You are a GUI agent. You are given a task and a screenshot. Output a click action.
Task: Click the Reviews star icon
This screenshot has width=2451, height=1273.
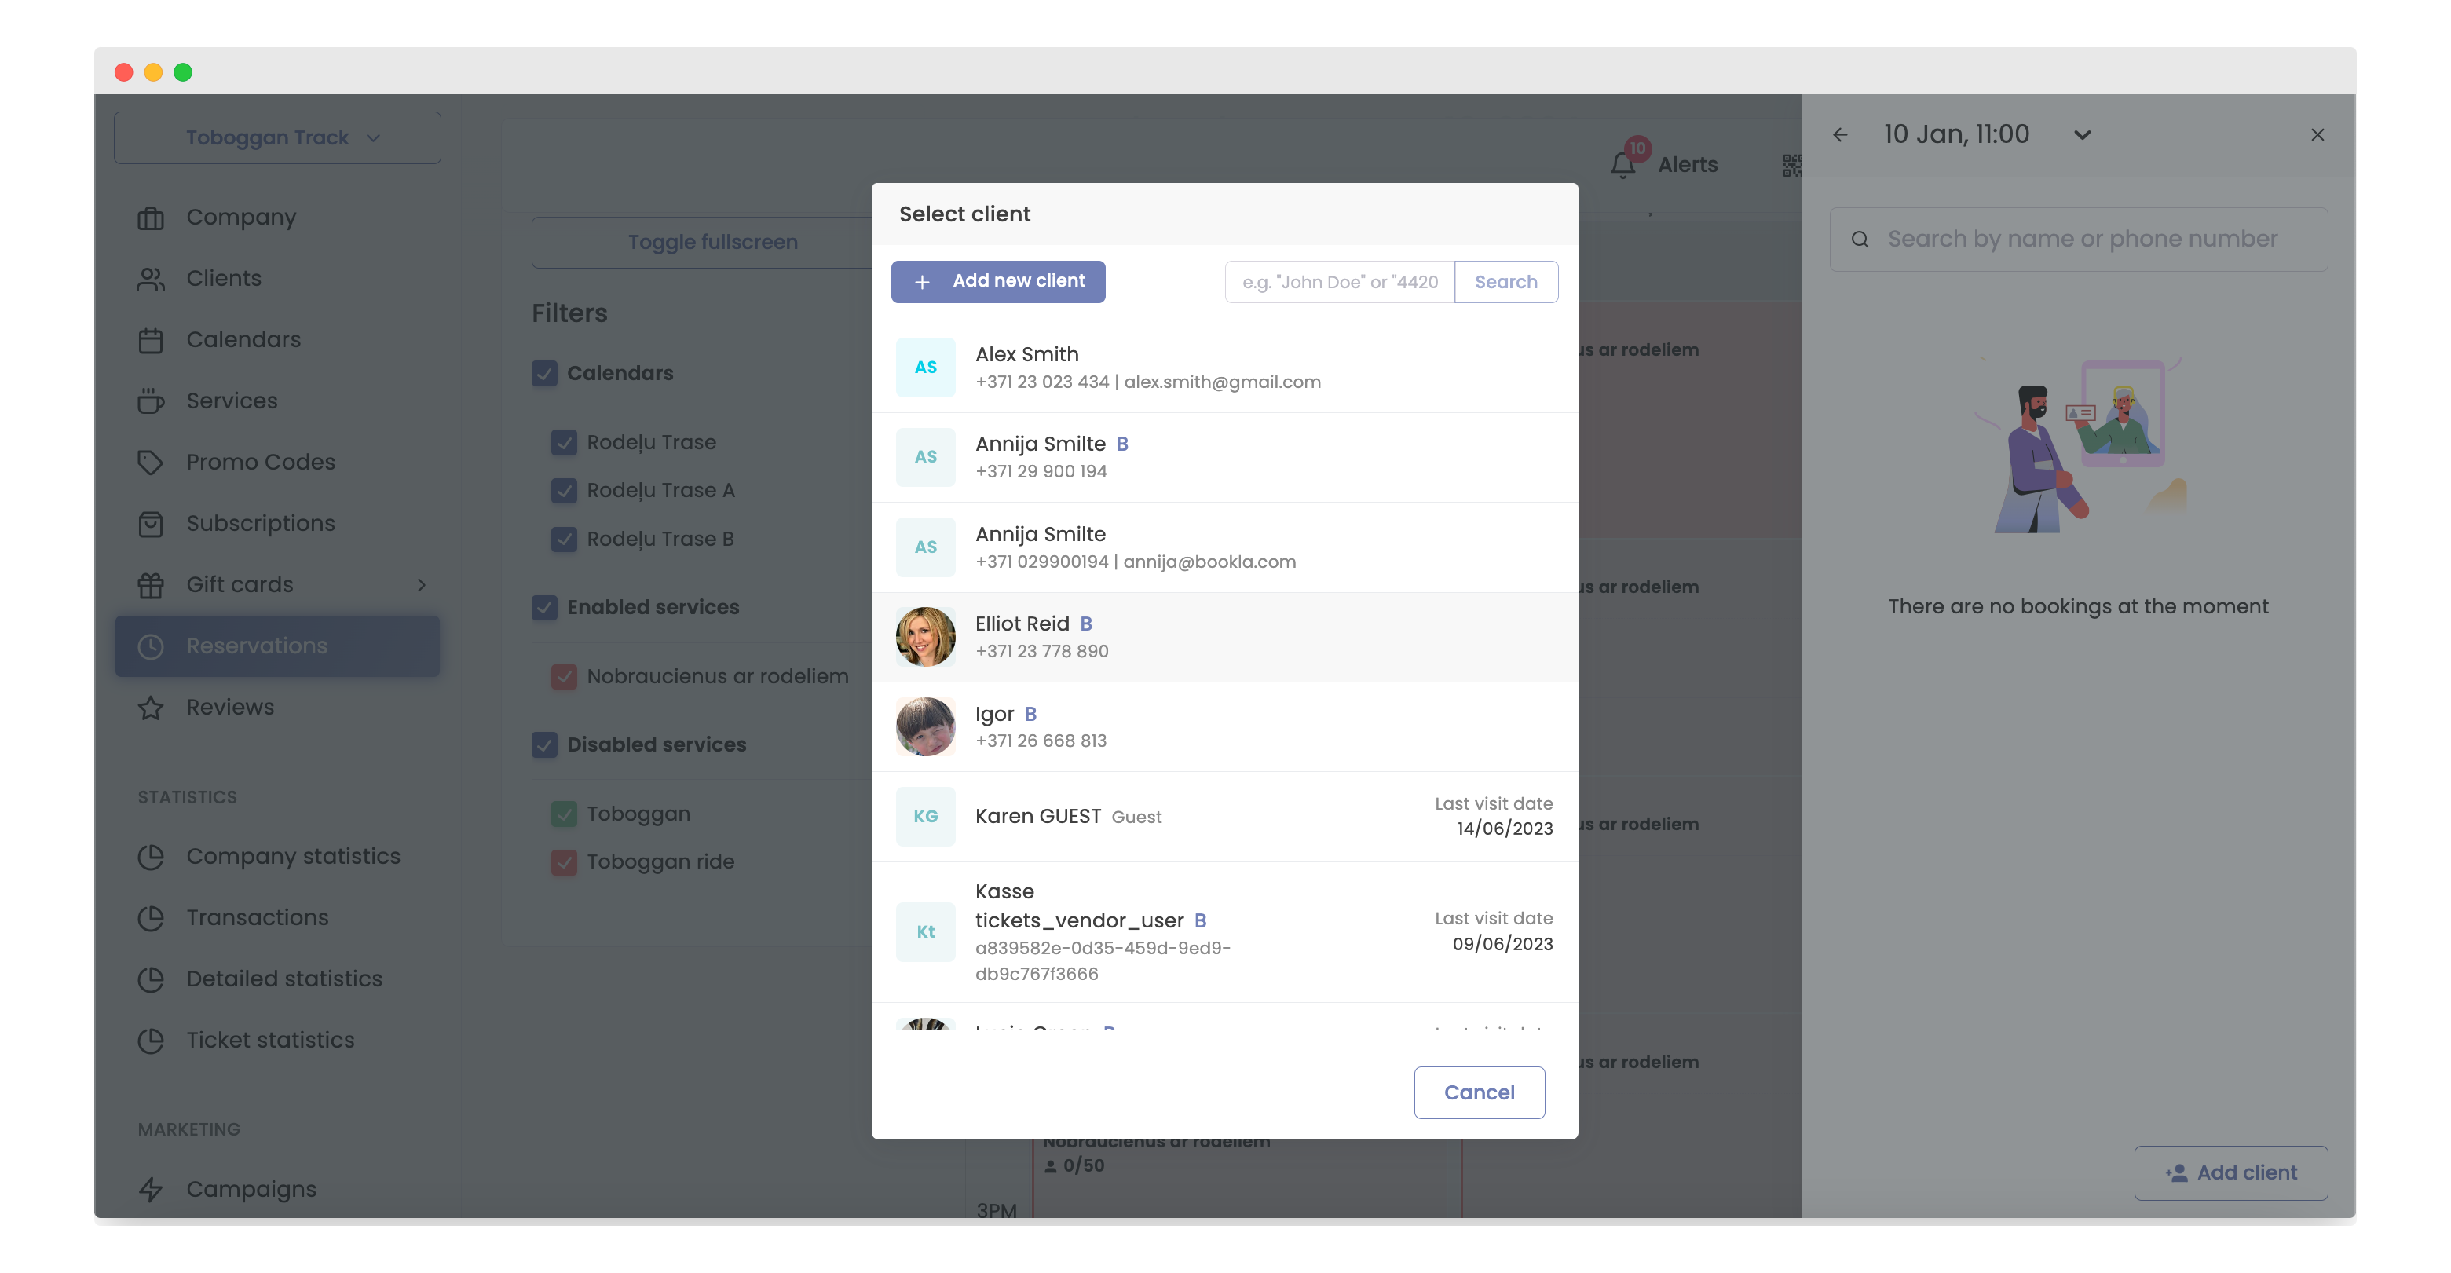[150, 708]
